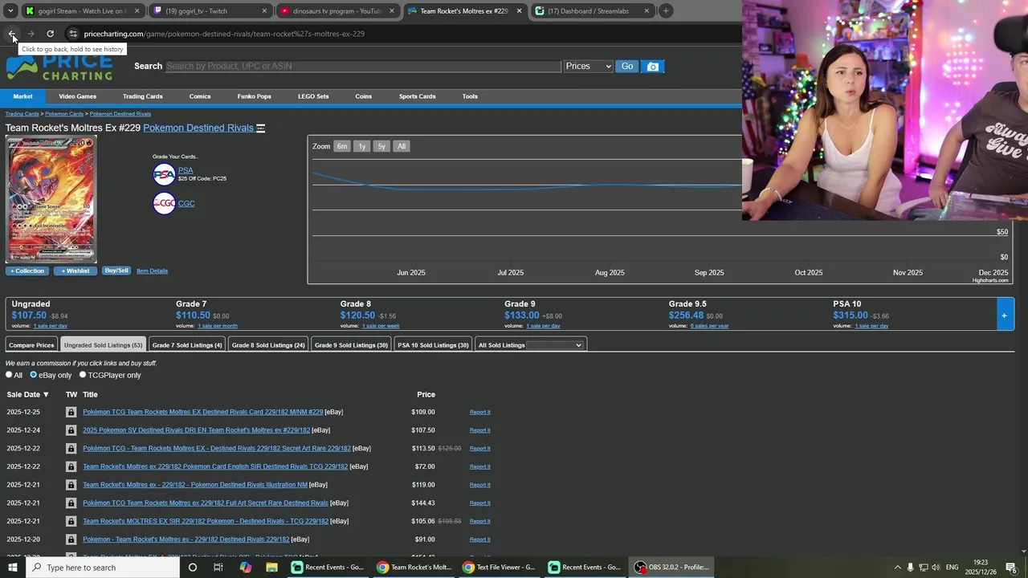
Task: Open Copilot from the taskbar
Action: pyautogui.click(x=245, y=568)
